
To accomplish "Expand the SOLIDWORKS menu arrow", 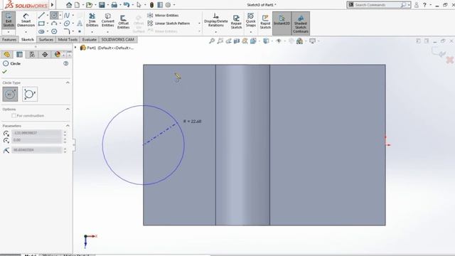I will (52, 5).
